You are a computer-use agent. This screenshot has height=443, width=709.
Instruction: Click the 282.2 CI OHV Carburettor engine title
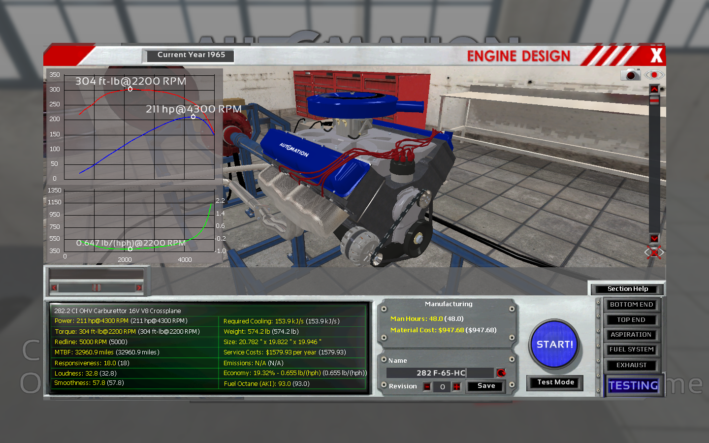[x=118, y=311]
